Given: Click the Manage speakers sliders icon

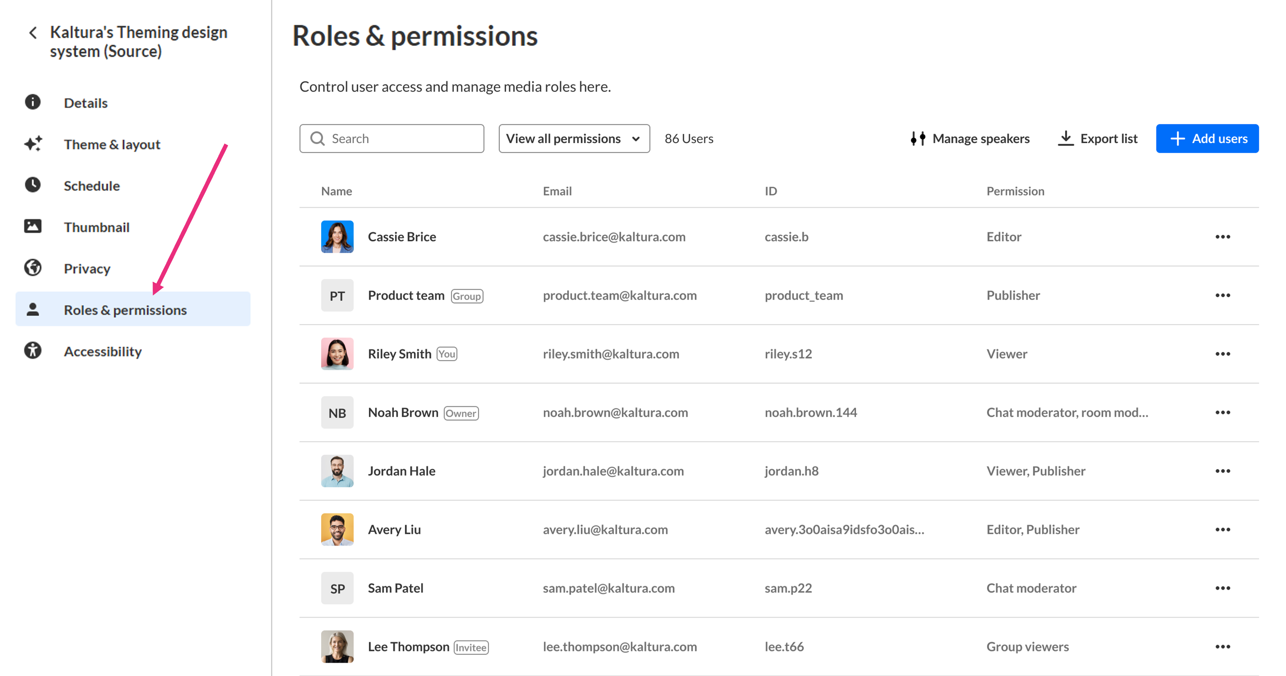Looking at the screenshot, I should tap(917, 138).
